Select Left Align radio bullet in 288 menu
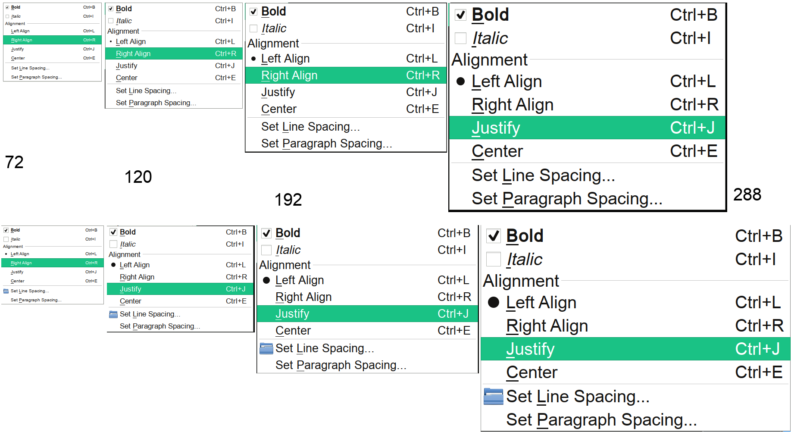The height and width of the screenshot is (432, 791). point(461,81)
